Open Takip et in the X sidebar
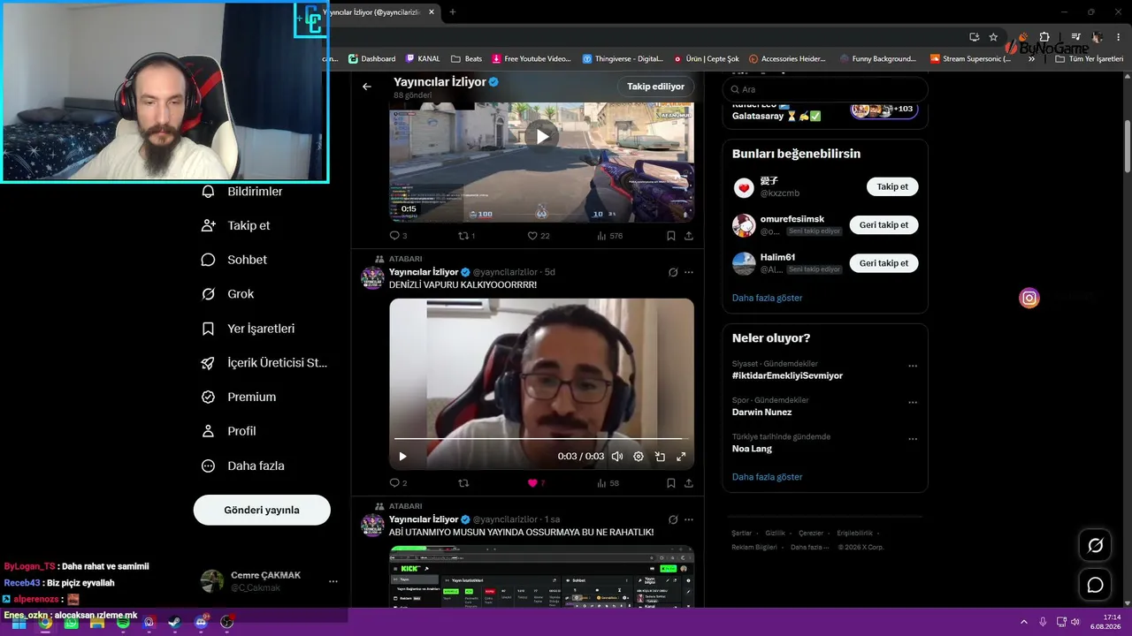The image size is (1132, 636). pyautogui.click(x=235, y=225)
